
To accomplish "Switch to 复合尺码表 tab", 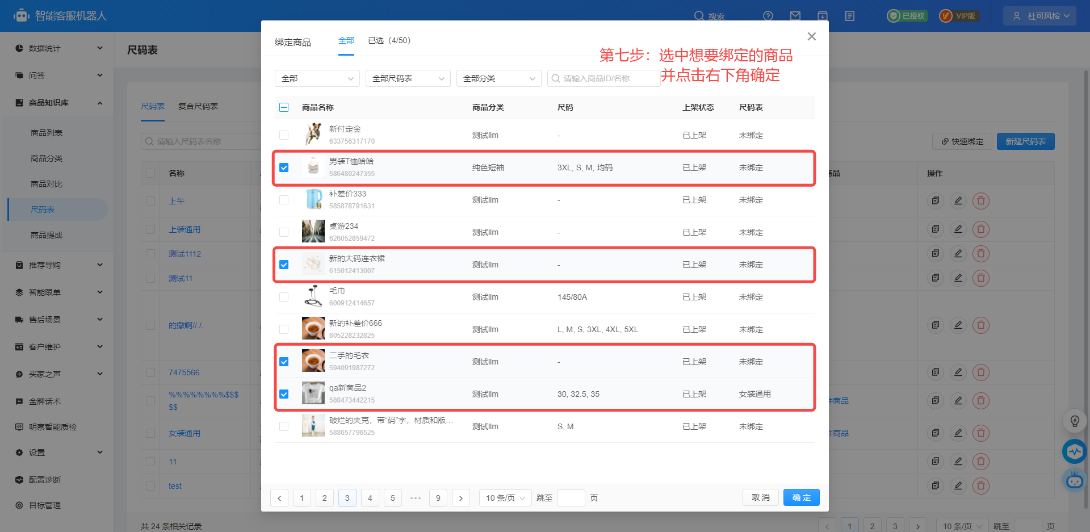I will pyautogui.click(x=198, y=106).
